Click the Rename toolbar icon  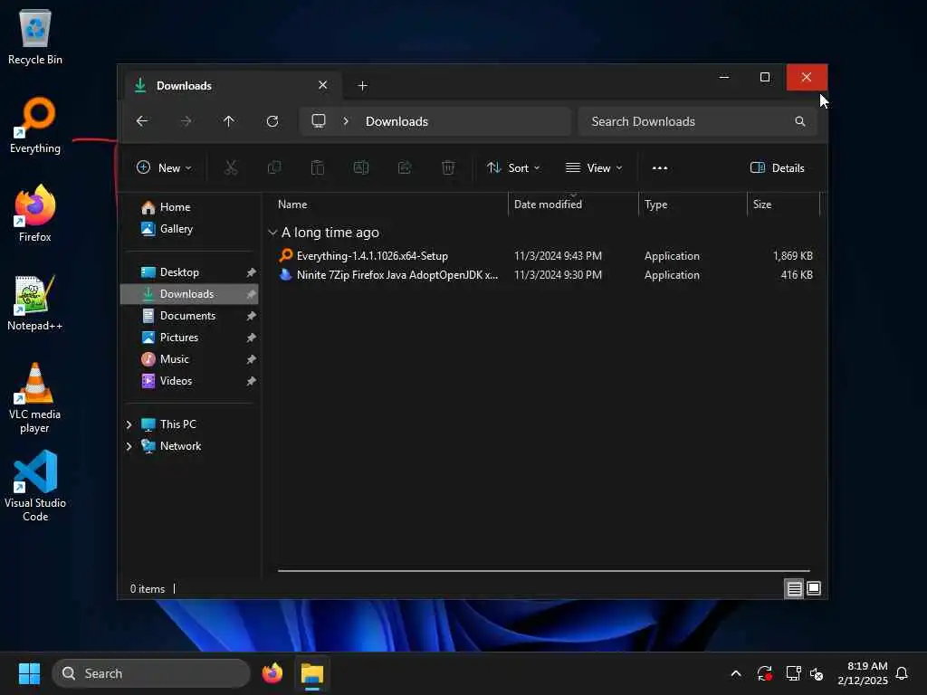[x=361, y=167]
